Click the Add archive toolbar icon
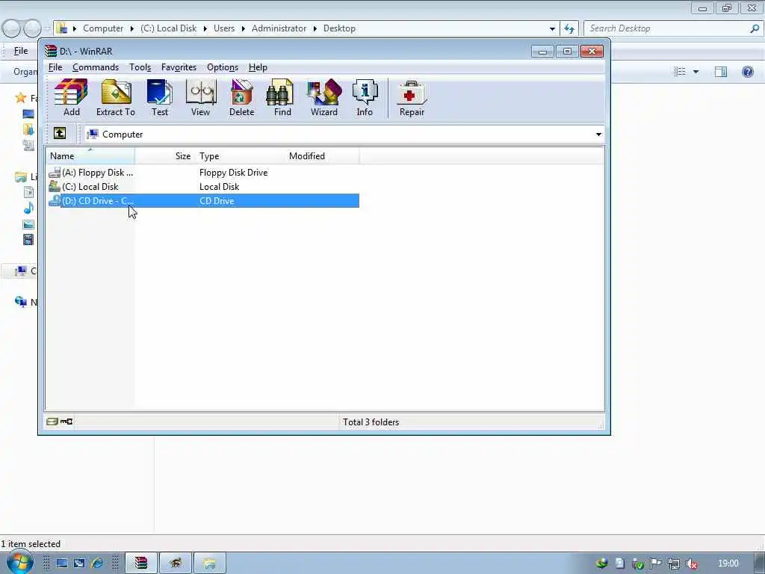Screen dimensions: 765x574 pos(71,98)
